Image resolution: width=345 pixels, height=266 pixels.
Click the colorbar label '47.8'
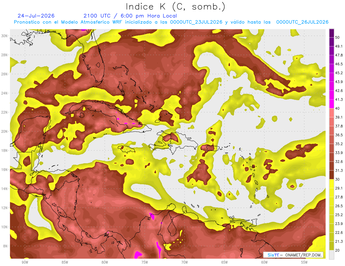point(339,55)
